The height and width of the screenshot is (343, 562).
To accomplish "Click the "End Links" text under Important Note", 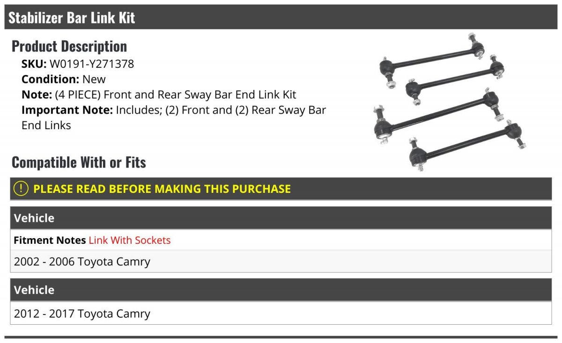I will tap(46, 125).
